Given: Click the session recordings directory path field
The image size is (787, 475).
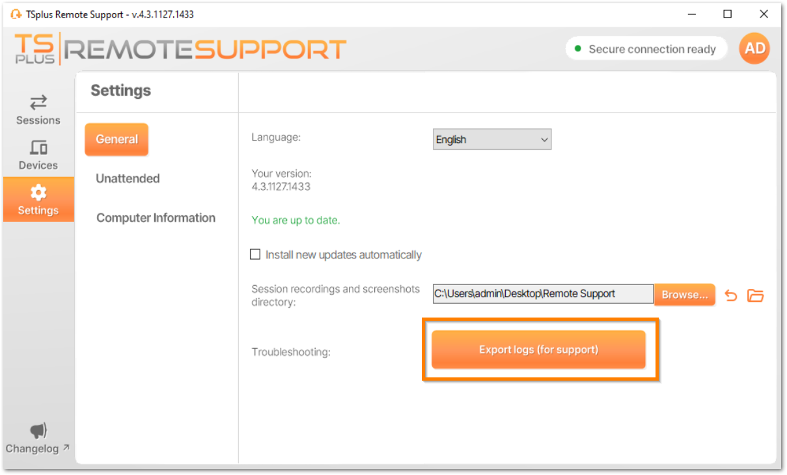Looking at the screenshot, I should pos(543,293).
